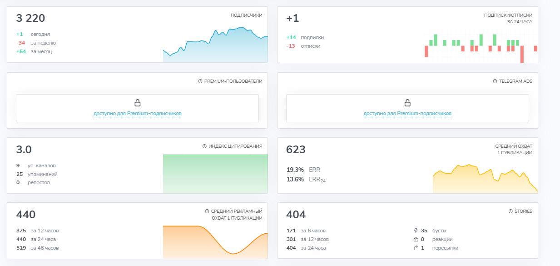The image size is (560, 266).
Task: Click thumbs-up reactions icon in Stories
Action: [416, 239]
